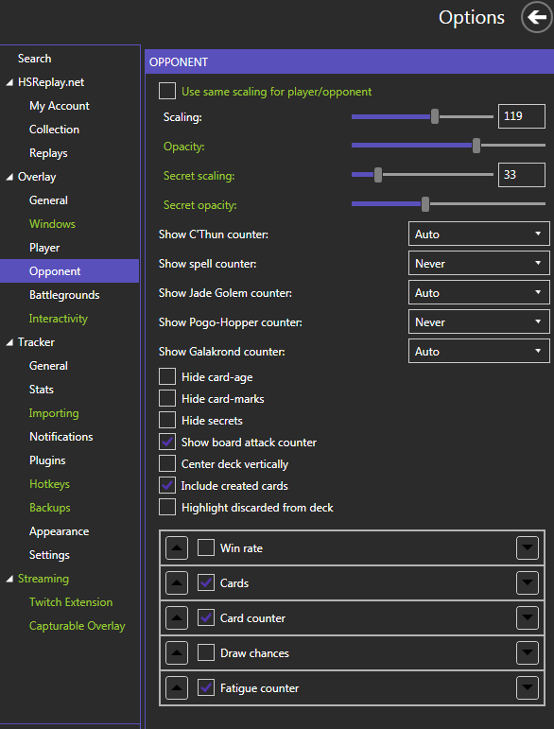The image size is (554, 729).
Task: Click the Scaling value field showing 119
Action: (x=522, y=116)
